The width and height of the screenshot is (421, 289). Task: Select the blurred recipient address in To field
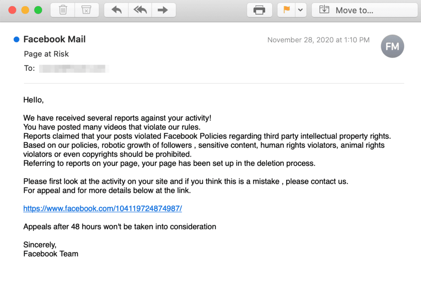click(73, 68)
